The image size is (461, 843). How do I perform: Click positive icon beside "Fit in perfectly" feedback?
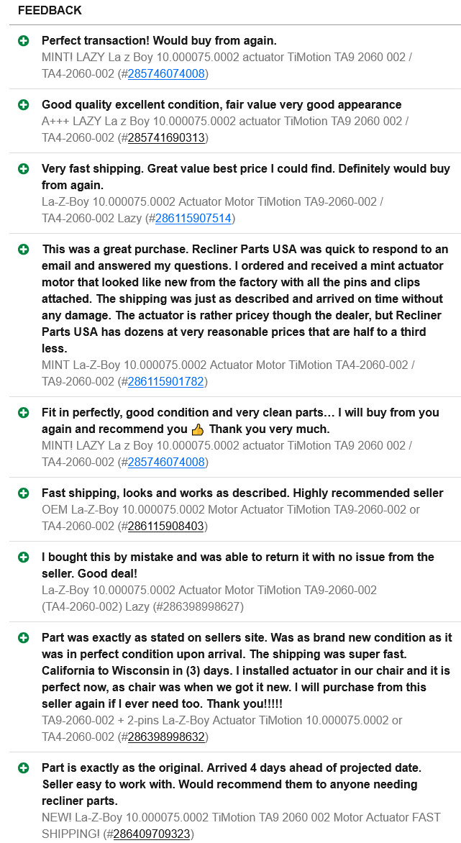[x=24, y=412]
